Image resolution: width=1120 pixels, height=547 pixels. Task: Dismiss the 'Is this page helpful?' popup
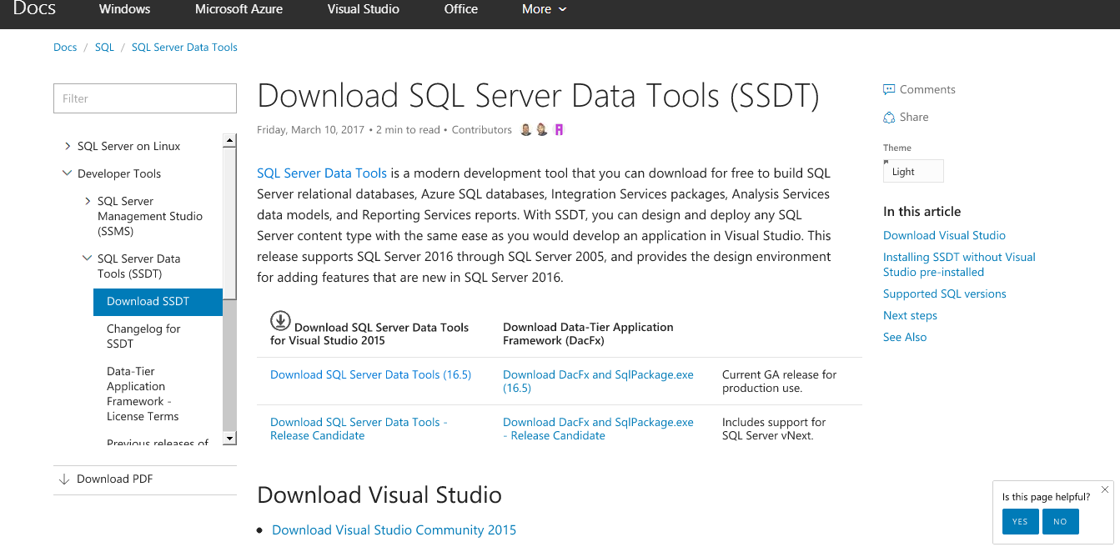[x=1105, y=489]
